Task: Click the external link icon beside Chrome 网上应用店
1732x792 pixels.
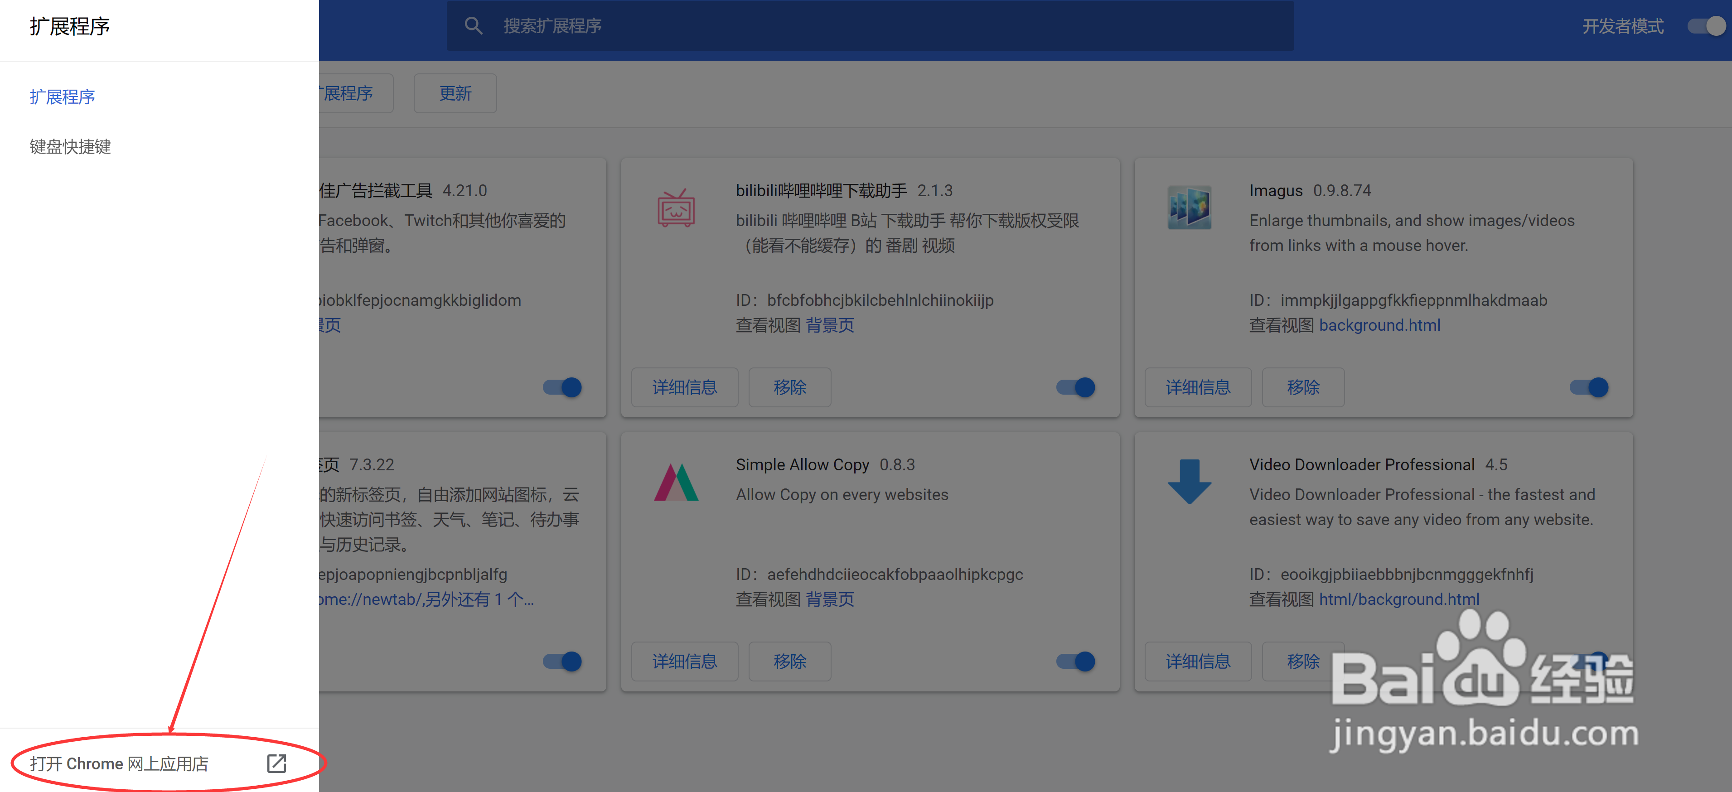Action: (276, 763)
